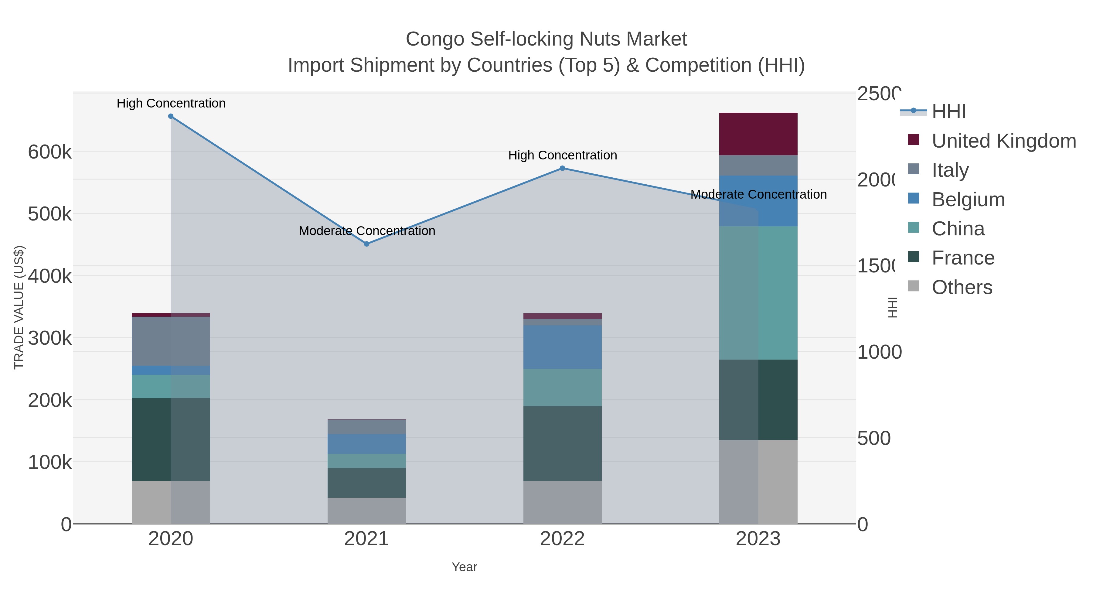Click the 2022 France bar segment
Viewport: 1093px width, 615px height.
pos(562,443)
